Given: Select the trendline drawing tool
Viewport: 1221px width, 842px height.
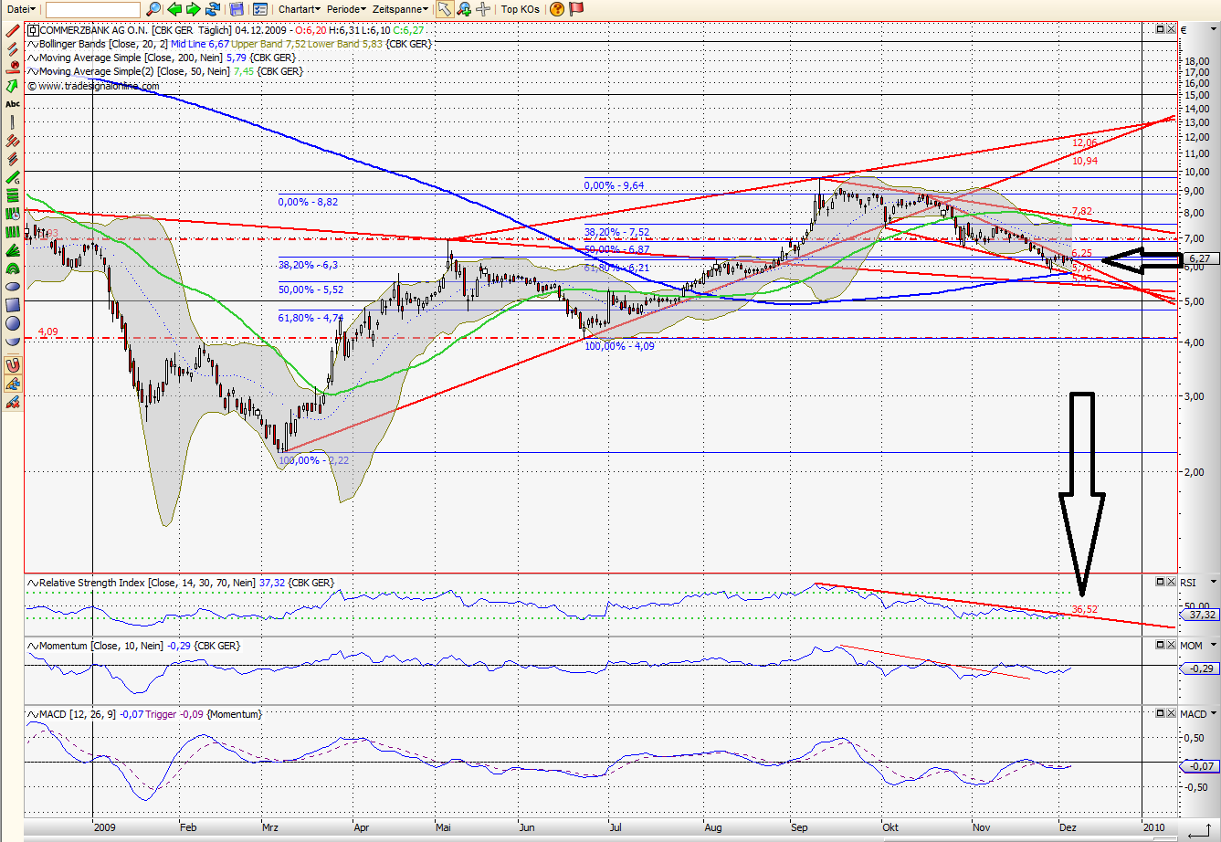Looking at the screenshot, I should tap(12, 31).
